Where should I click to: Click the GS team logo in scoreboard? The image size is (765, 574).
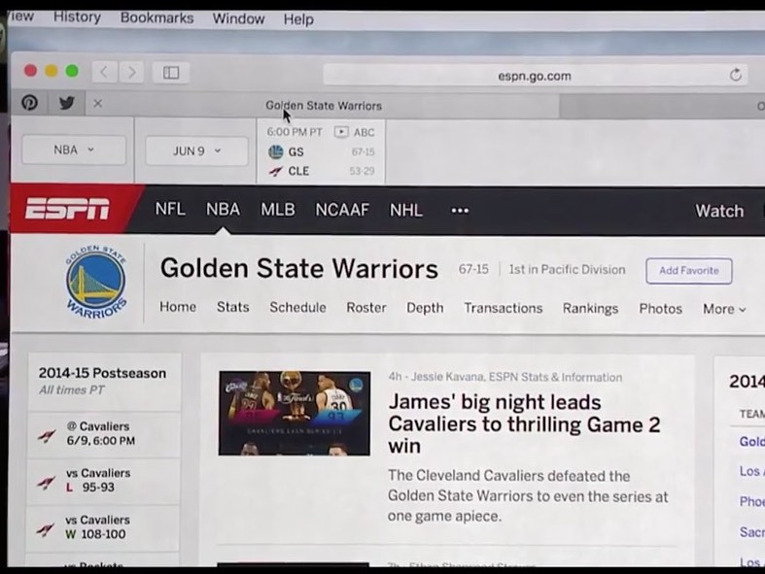coord(276,152)
